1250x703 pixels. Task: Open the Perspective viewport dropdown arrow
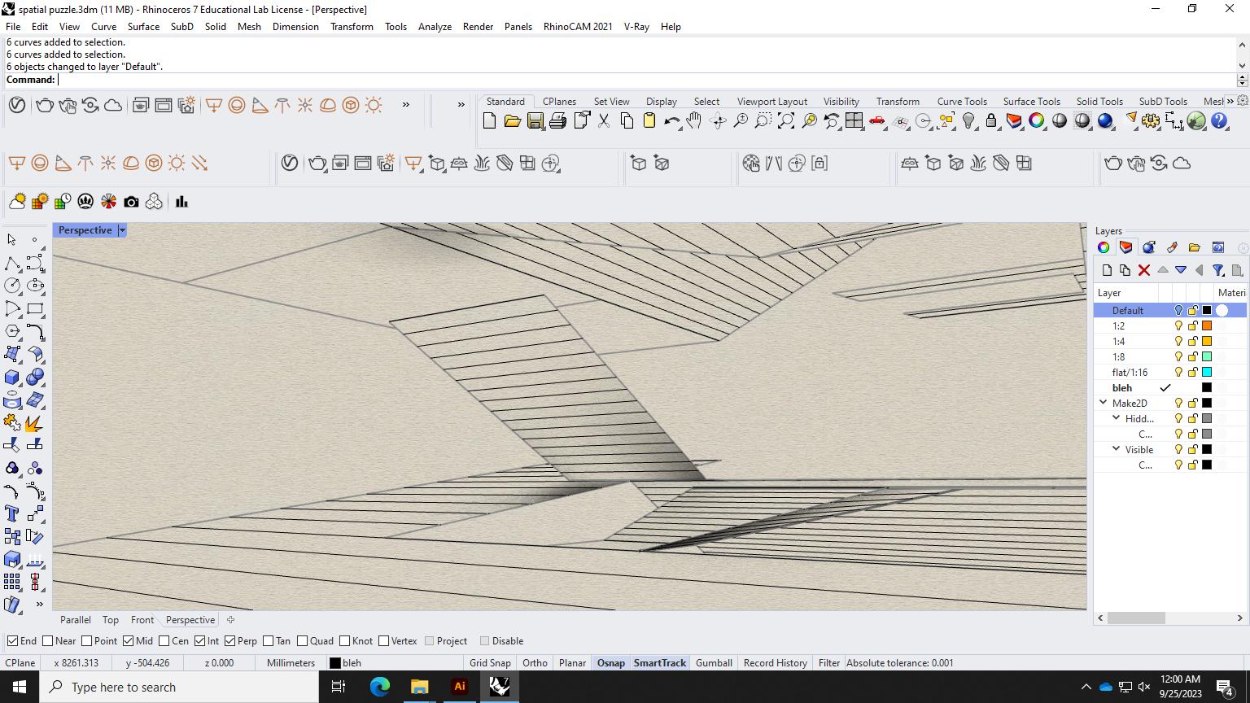coord(122,230)
